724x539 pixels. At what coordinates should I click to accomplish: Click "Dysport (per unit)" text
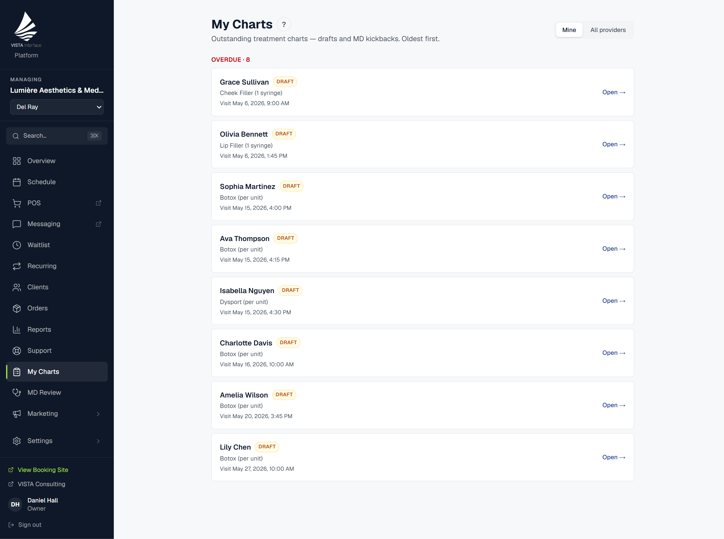click(x=244, y=302)
